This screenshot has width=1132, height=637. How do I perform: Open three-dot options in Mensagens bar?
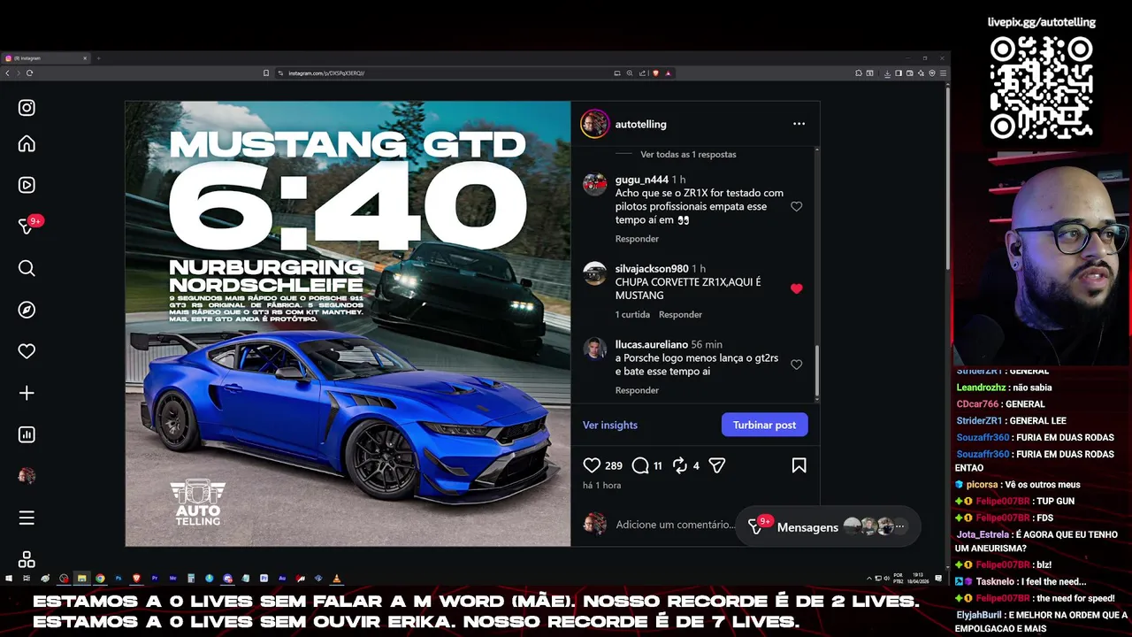point(900,526)
